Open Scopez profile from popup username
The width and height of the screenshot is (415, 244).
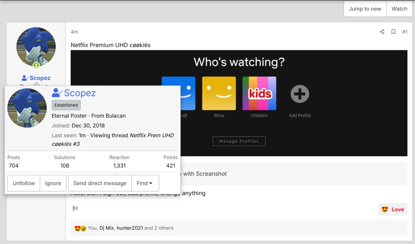tap(80, 93)
